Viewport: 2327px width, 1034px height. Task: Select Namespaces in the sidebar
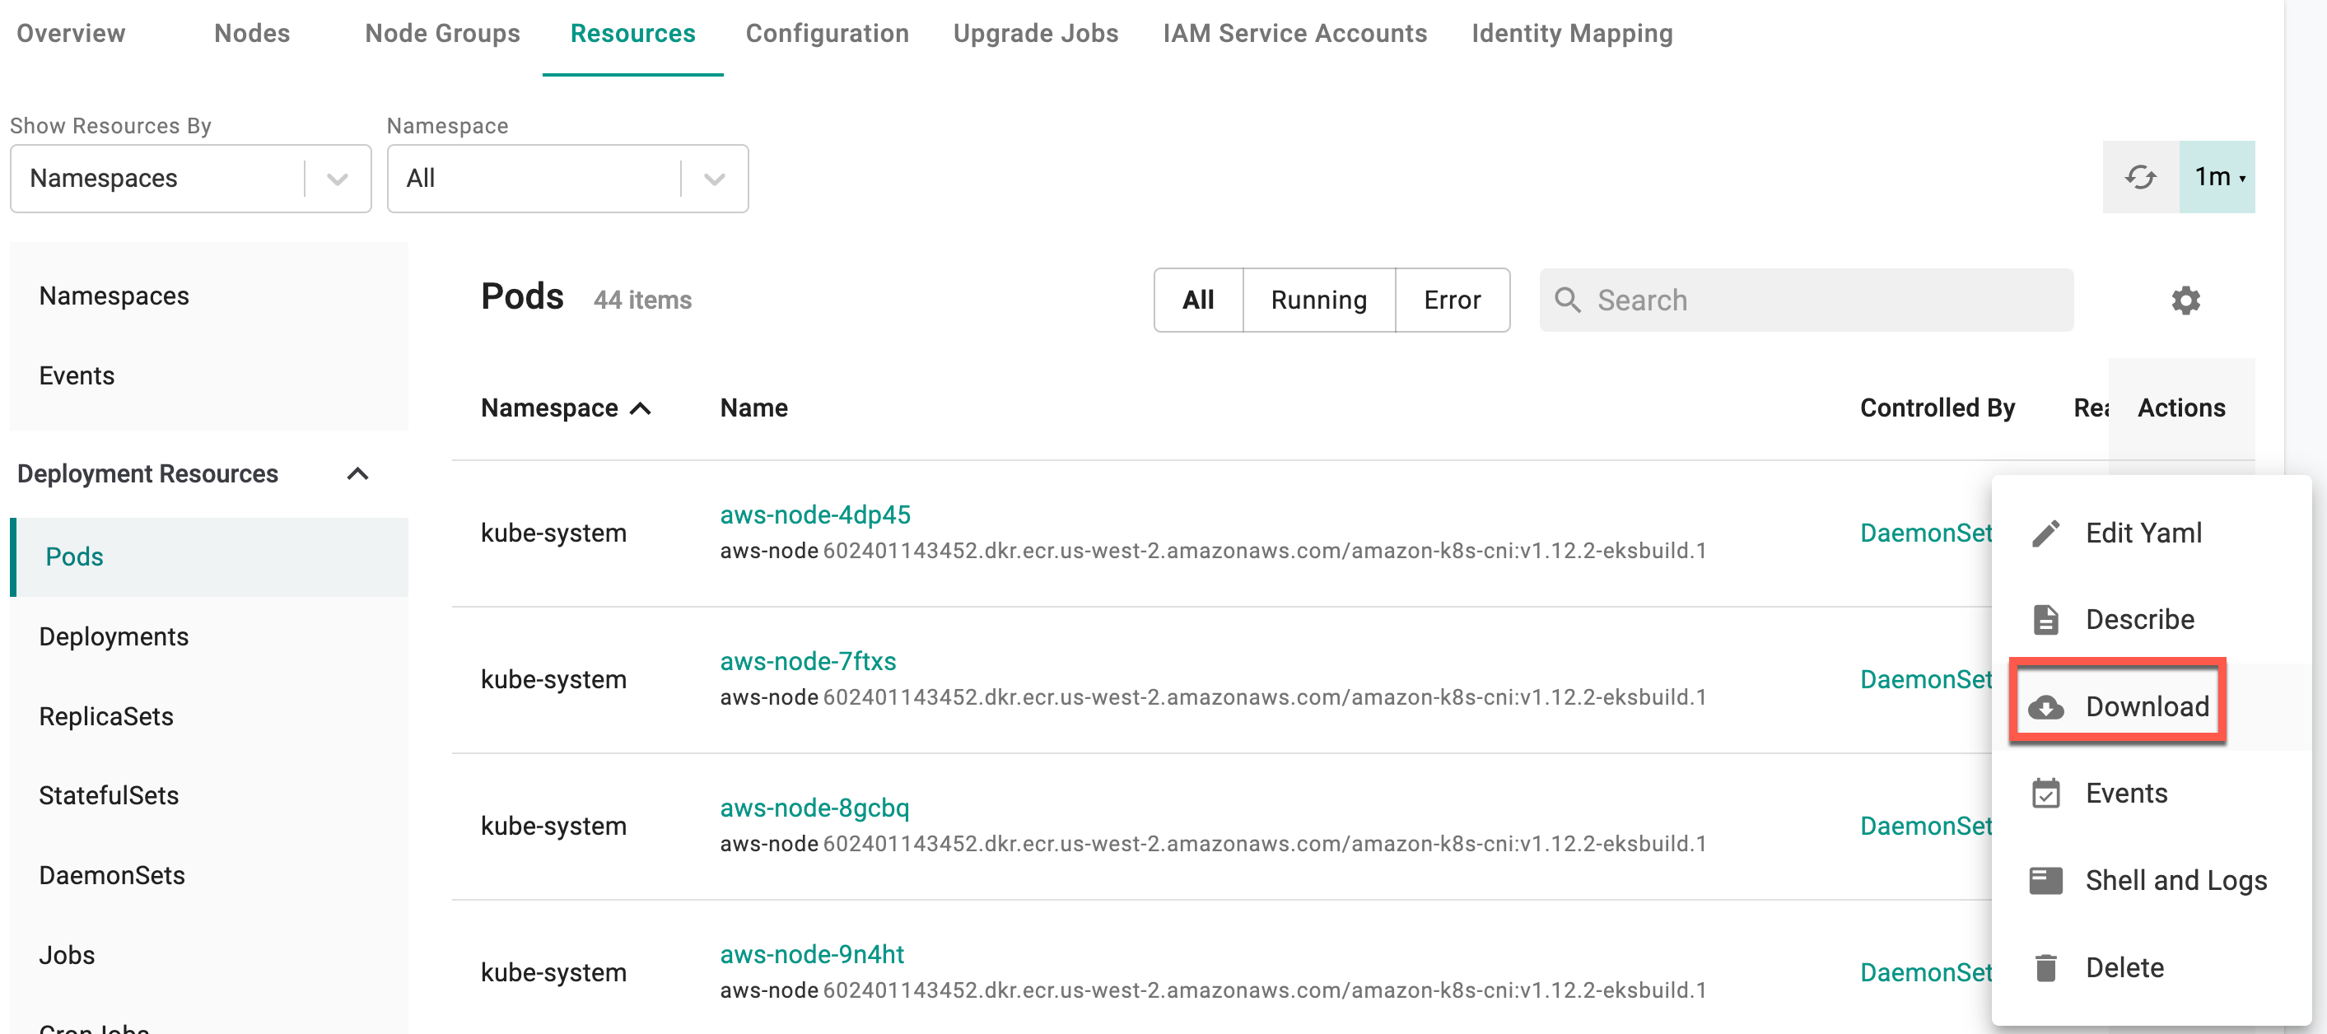point(208,296)
